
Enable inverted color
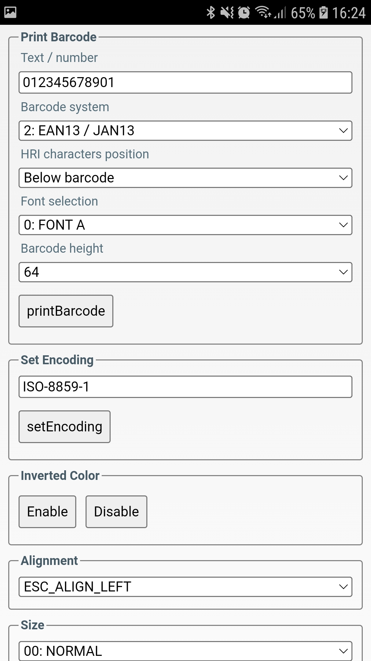pos(47,512)
